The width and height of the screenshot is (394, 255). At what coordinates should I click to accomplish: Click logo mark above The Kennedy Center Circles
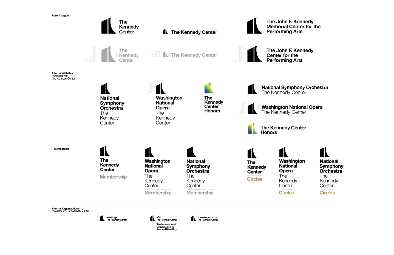click(252, 153)
